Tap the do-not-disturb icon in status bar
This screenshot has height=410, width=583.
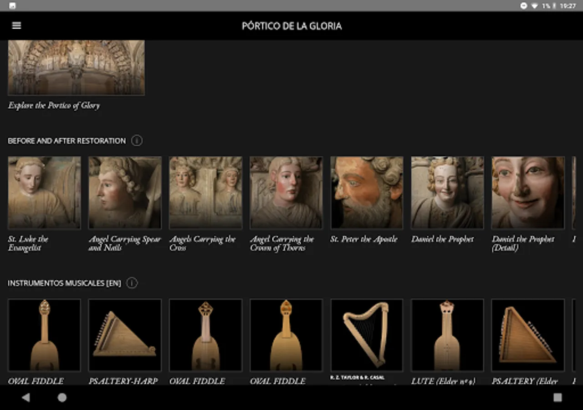524,6
